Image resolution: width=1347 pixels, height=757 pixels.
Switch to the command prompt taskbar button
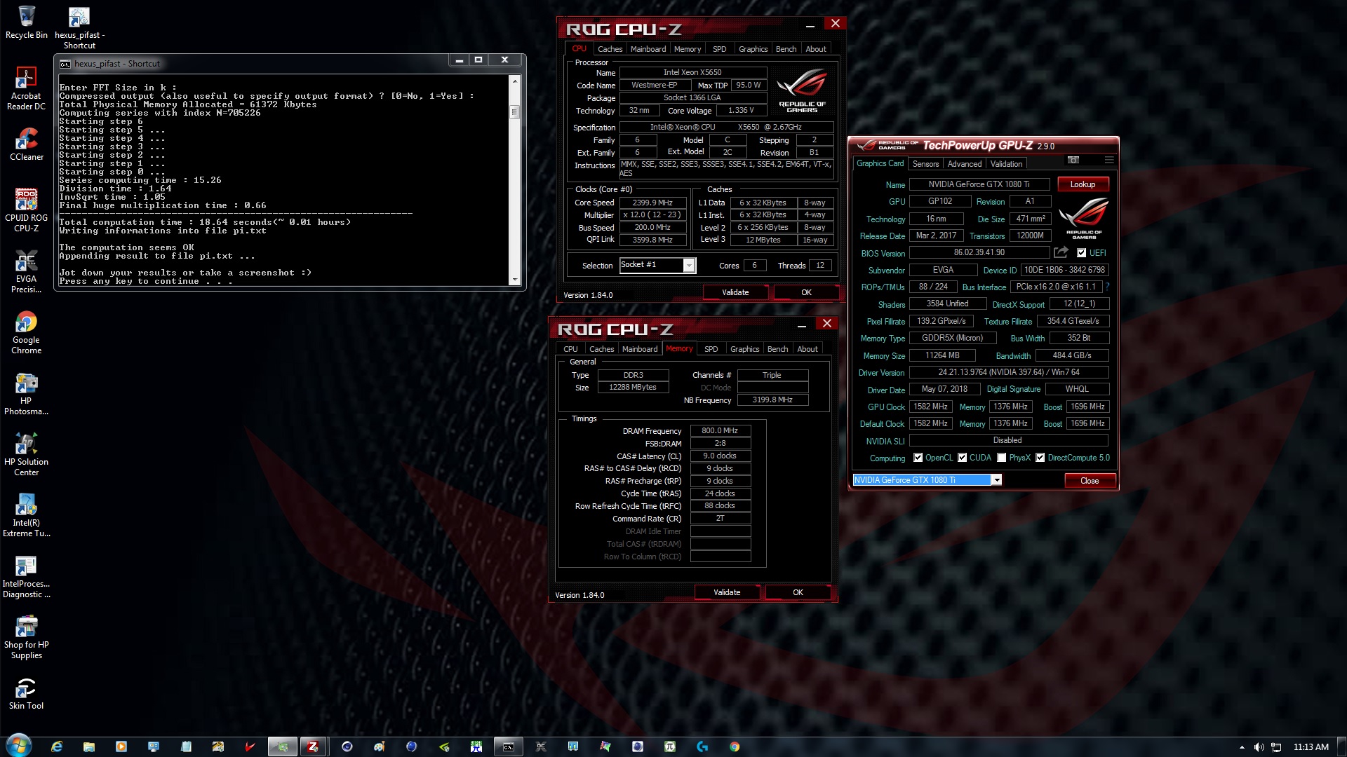click(x=509, y=746)
